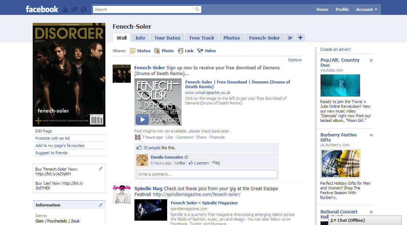
Task: Open Pop/Alt. Country Duo advert title
Action: [x=340, y=62]
